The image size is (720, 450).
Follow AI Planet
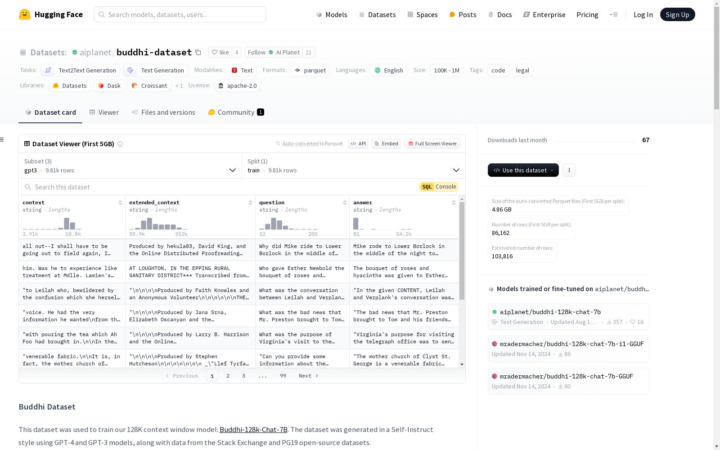[274, 52]
